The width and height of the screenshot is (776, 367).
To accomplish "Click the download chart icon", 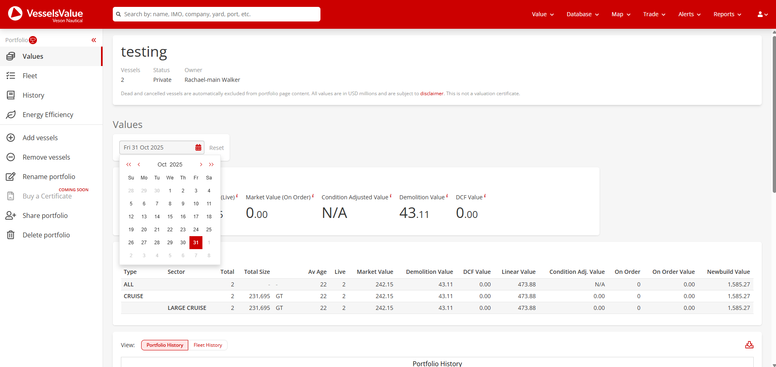I will pos(749,345).
